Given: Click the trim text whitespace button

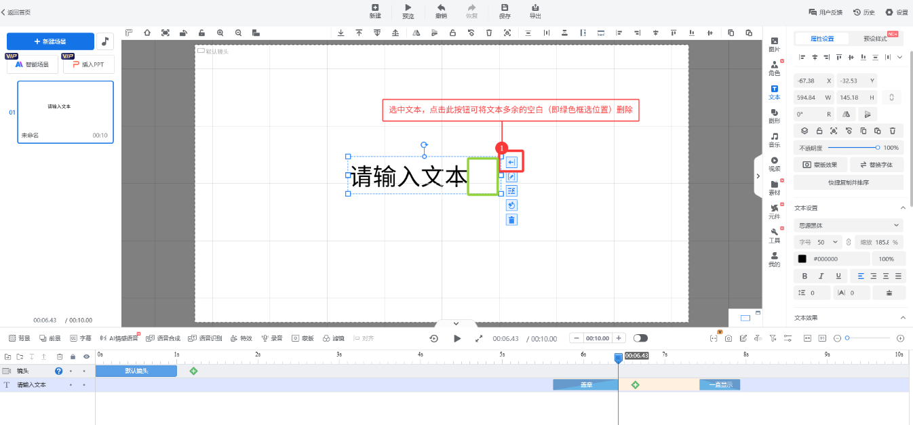Looking at the screenshot, I should 512,162.
